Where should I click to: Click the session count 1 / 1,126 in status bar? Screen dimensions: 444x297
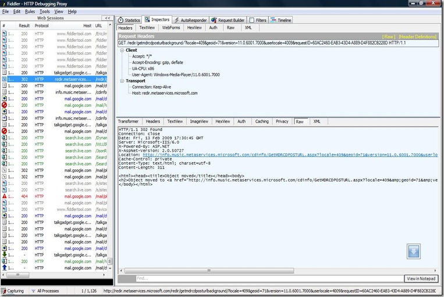89,291
